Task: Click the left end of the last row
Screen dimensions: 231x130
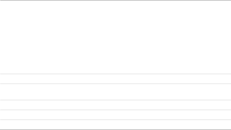Action: [2, 125]
